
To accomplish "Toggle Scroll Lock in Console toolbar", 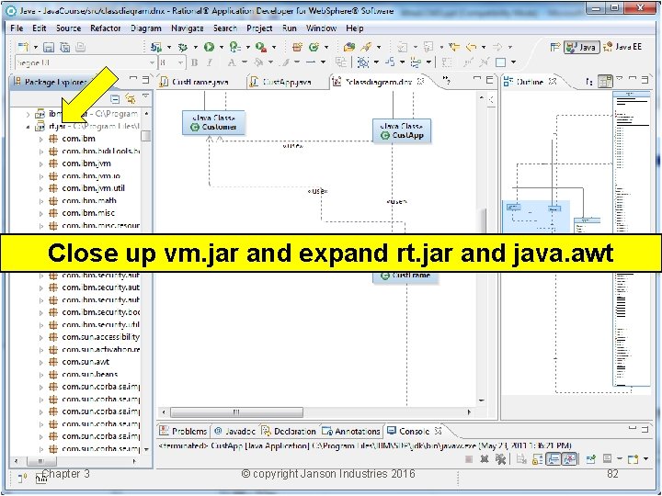I will coord(538,459).
